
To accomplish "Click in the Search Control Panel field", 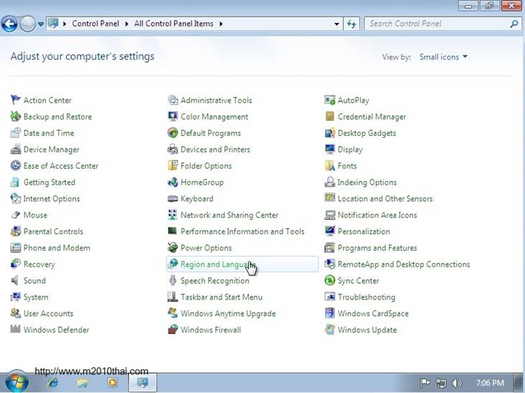I will [436, 24].
